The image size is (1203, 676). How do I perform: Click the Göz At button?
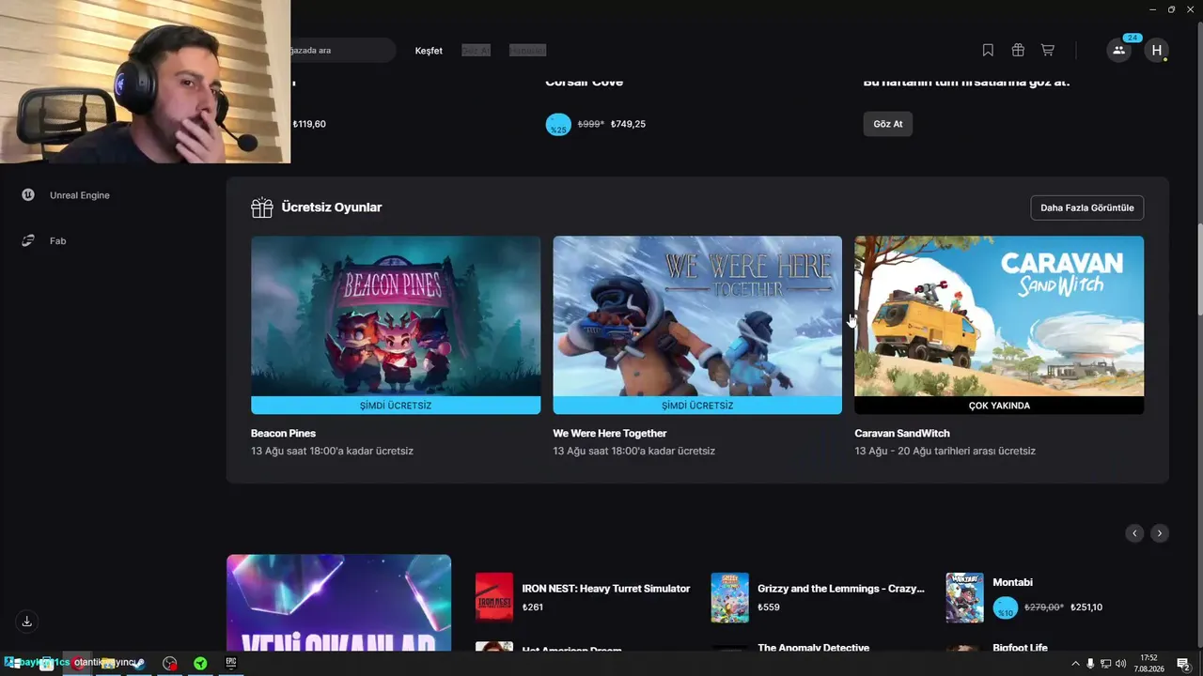888,124
